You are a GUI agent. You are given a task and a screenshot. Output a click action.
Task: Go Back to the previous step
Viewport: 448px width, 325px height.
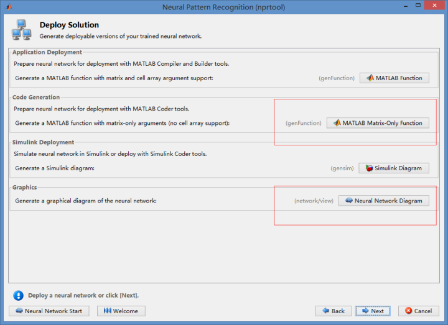tap(334, 311)
